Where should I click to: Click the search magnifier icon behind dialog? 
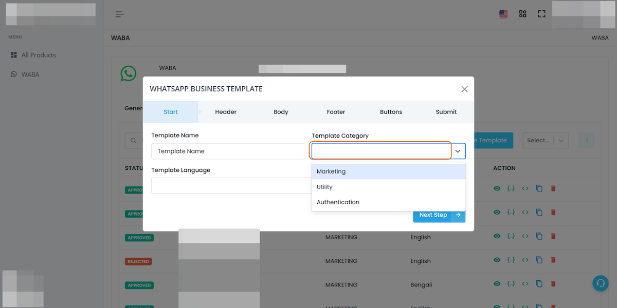(134, 140)
